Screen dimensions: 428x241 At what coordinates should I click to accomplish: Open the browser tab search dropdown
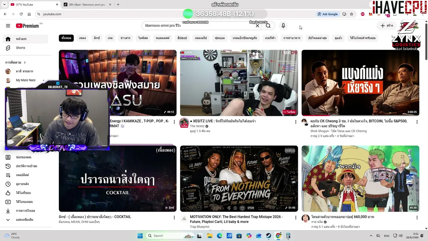(5, 5)
